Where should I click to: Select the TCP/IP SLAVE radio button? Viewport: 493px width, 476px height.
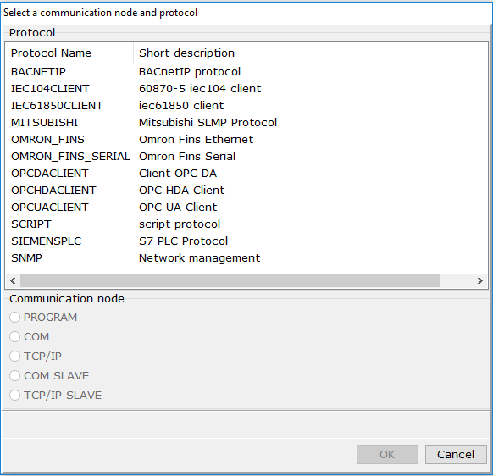pyautogui.click(x=14, y=396)
